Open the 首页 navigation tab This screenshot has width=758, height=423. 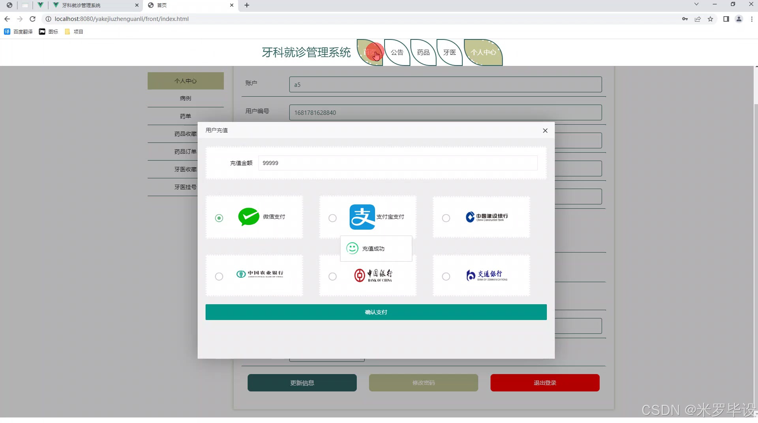pos(370,52)
